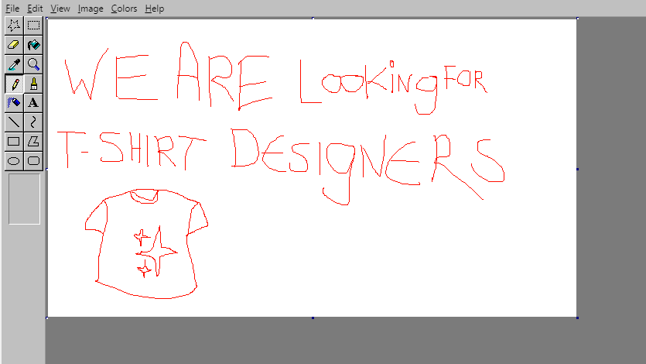Choose the Airbrush spray tool
646x364 pixels.
tap(13, 102)
